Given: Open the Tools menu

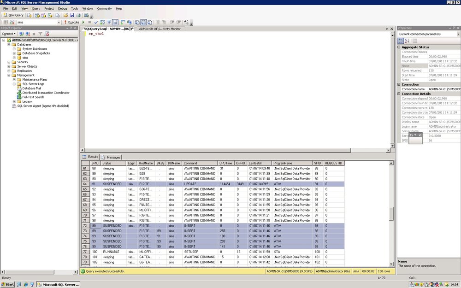Looking at the screenshot, I should pyautogui.click(x=74, y=8).
